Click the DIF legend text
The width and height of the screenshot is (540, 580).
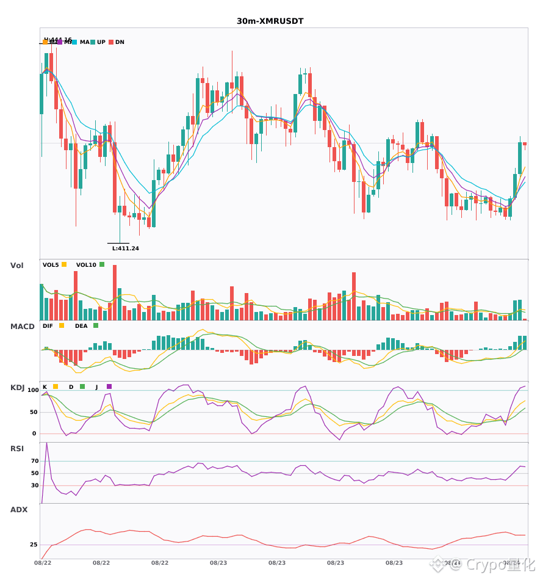[x=48, y=326]
